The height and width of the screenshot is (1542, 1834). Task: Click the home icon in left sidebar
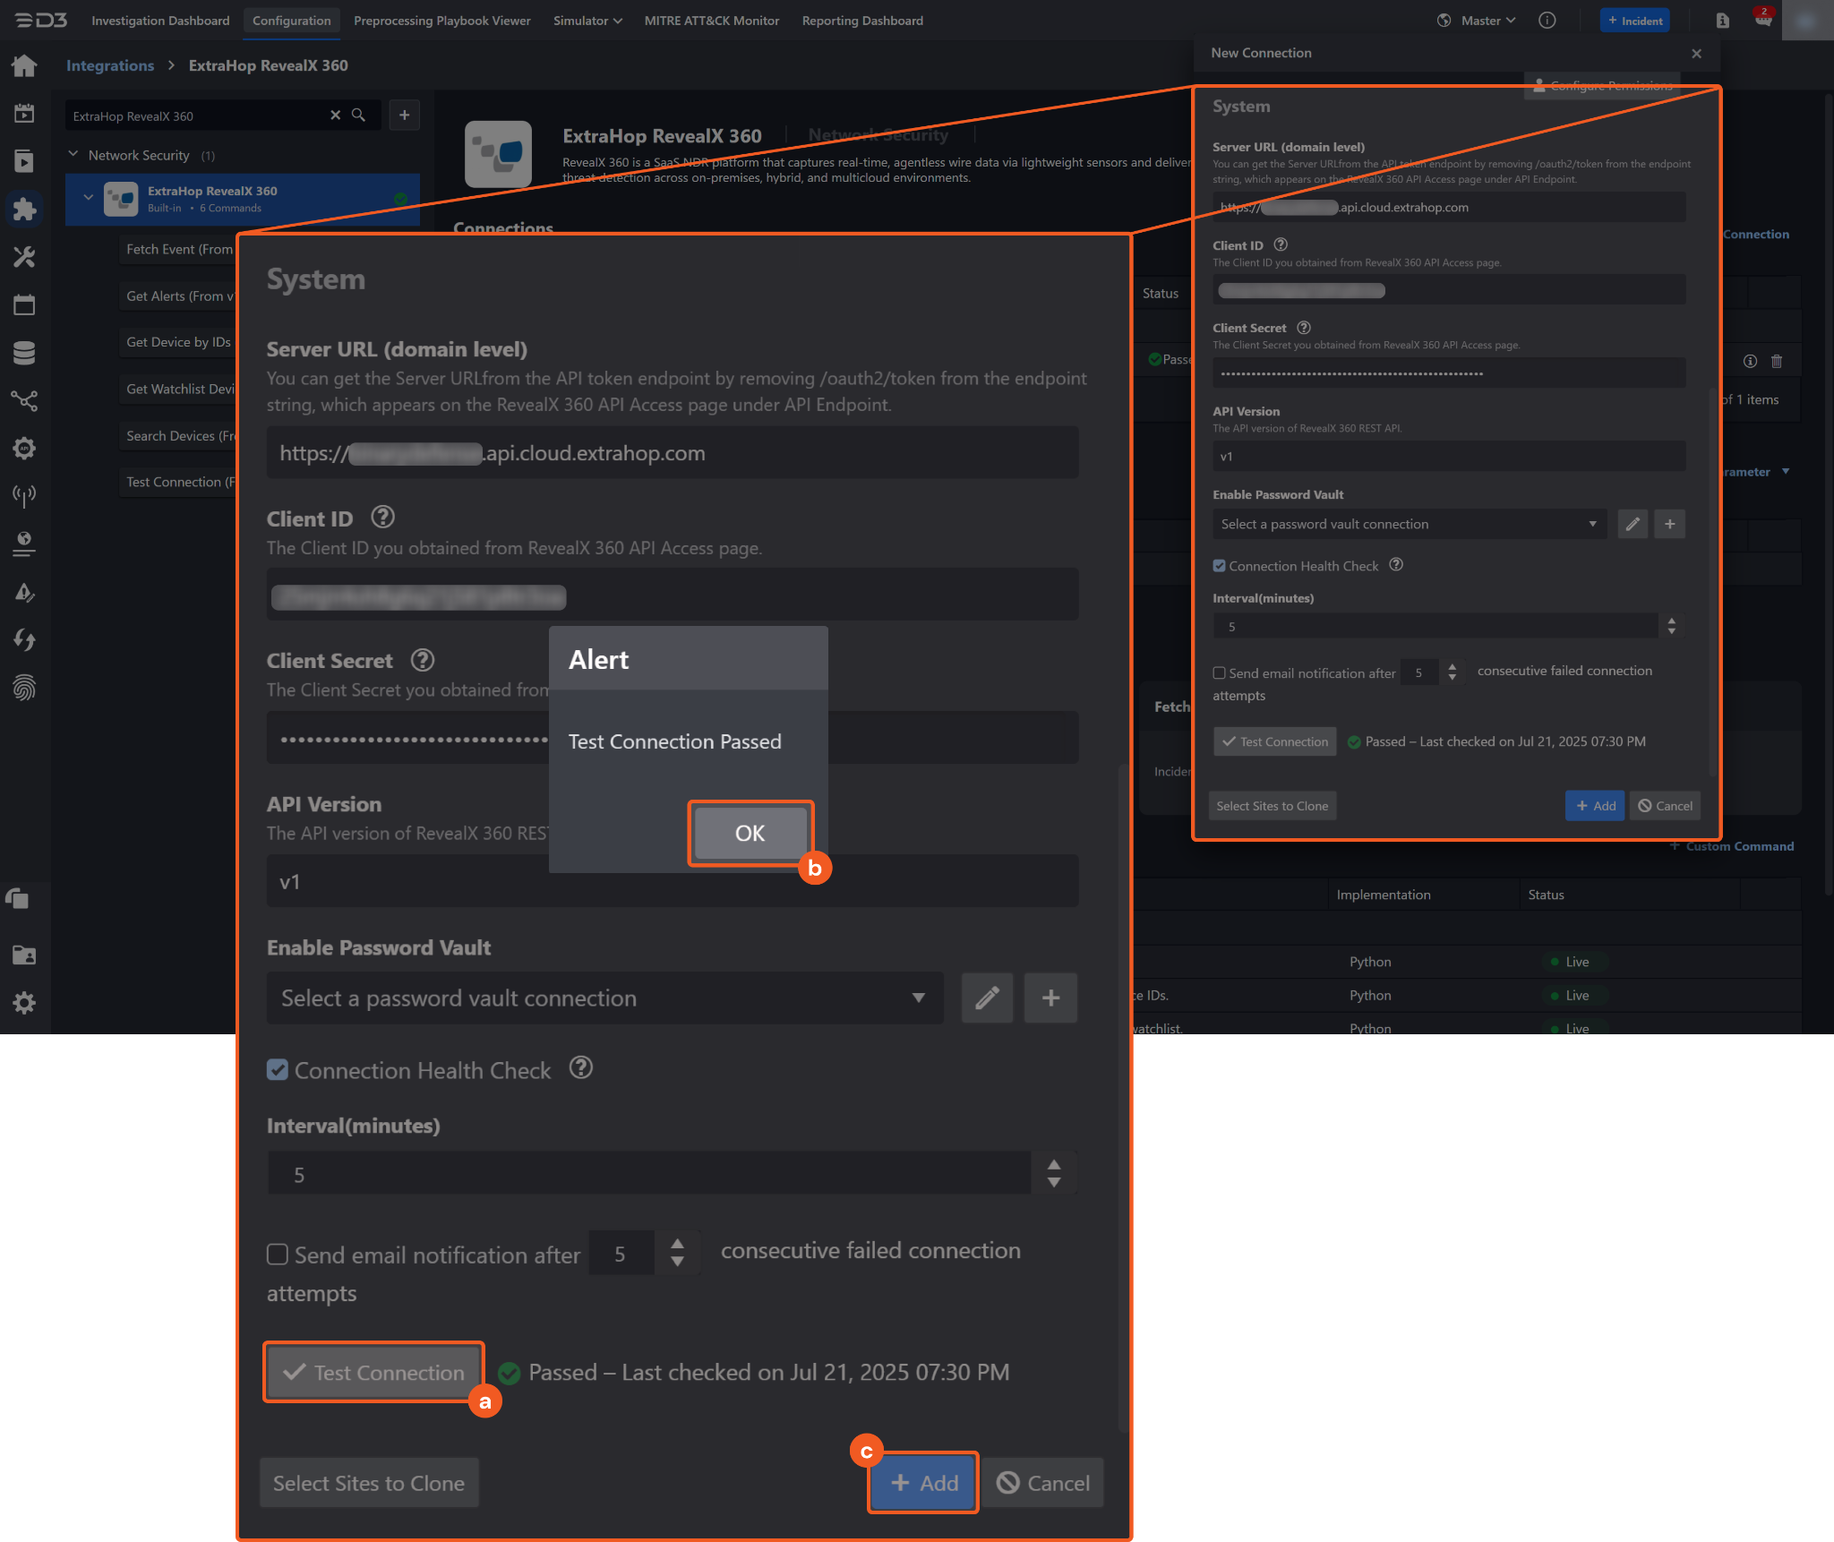(24, 65)
